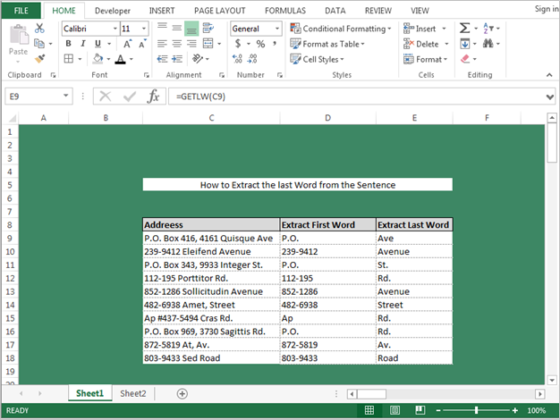Apply Accounting dollar format
This screenshot has height=420, width=560.
(x=238, y=44)
